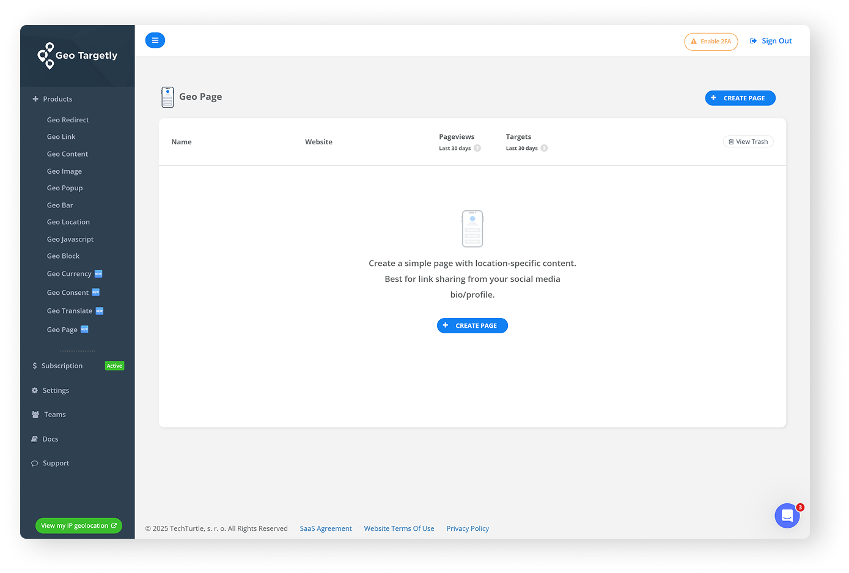Click the Geo Targetly logo
Viewport: 849px width, 573px height.
[77, 56]
